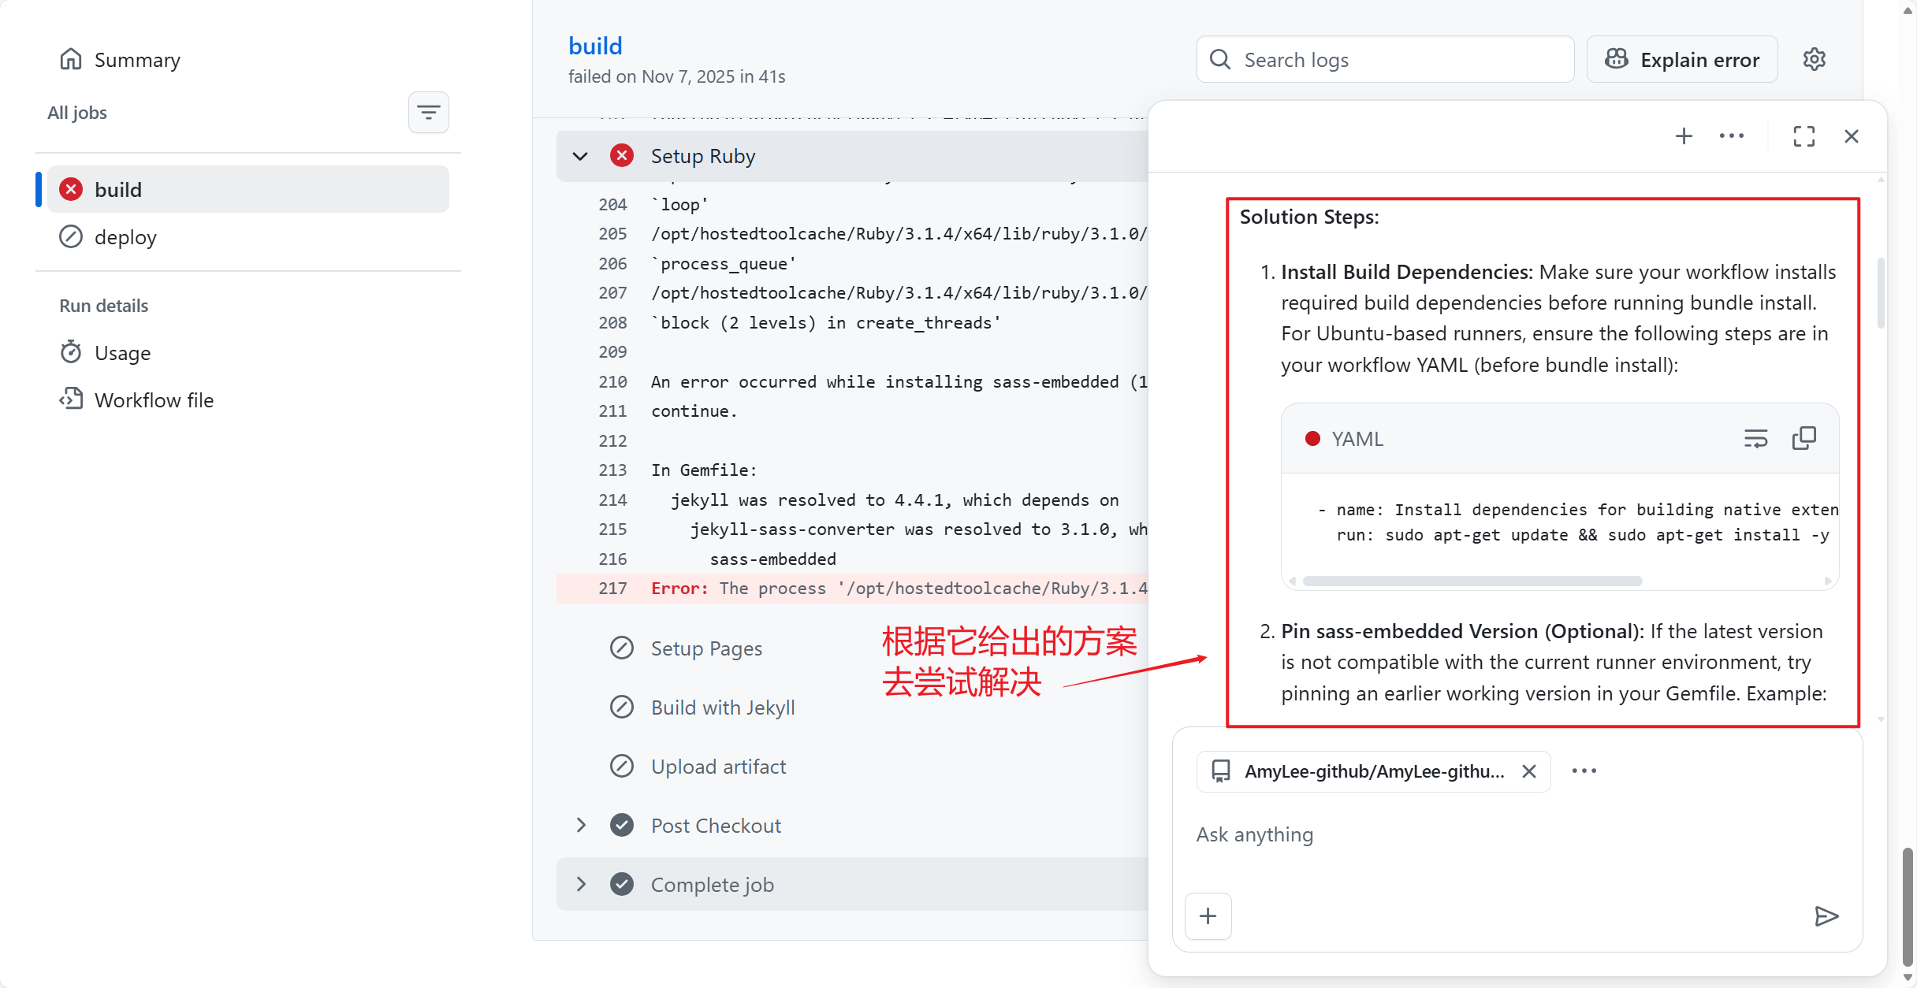This screenshot has width=1917, height=988.
Task: Open Copilot chat more options menu
Action: coord(1731,136)
